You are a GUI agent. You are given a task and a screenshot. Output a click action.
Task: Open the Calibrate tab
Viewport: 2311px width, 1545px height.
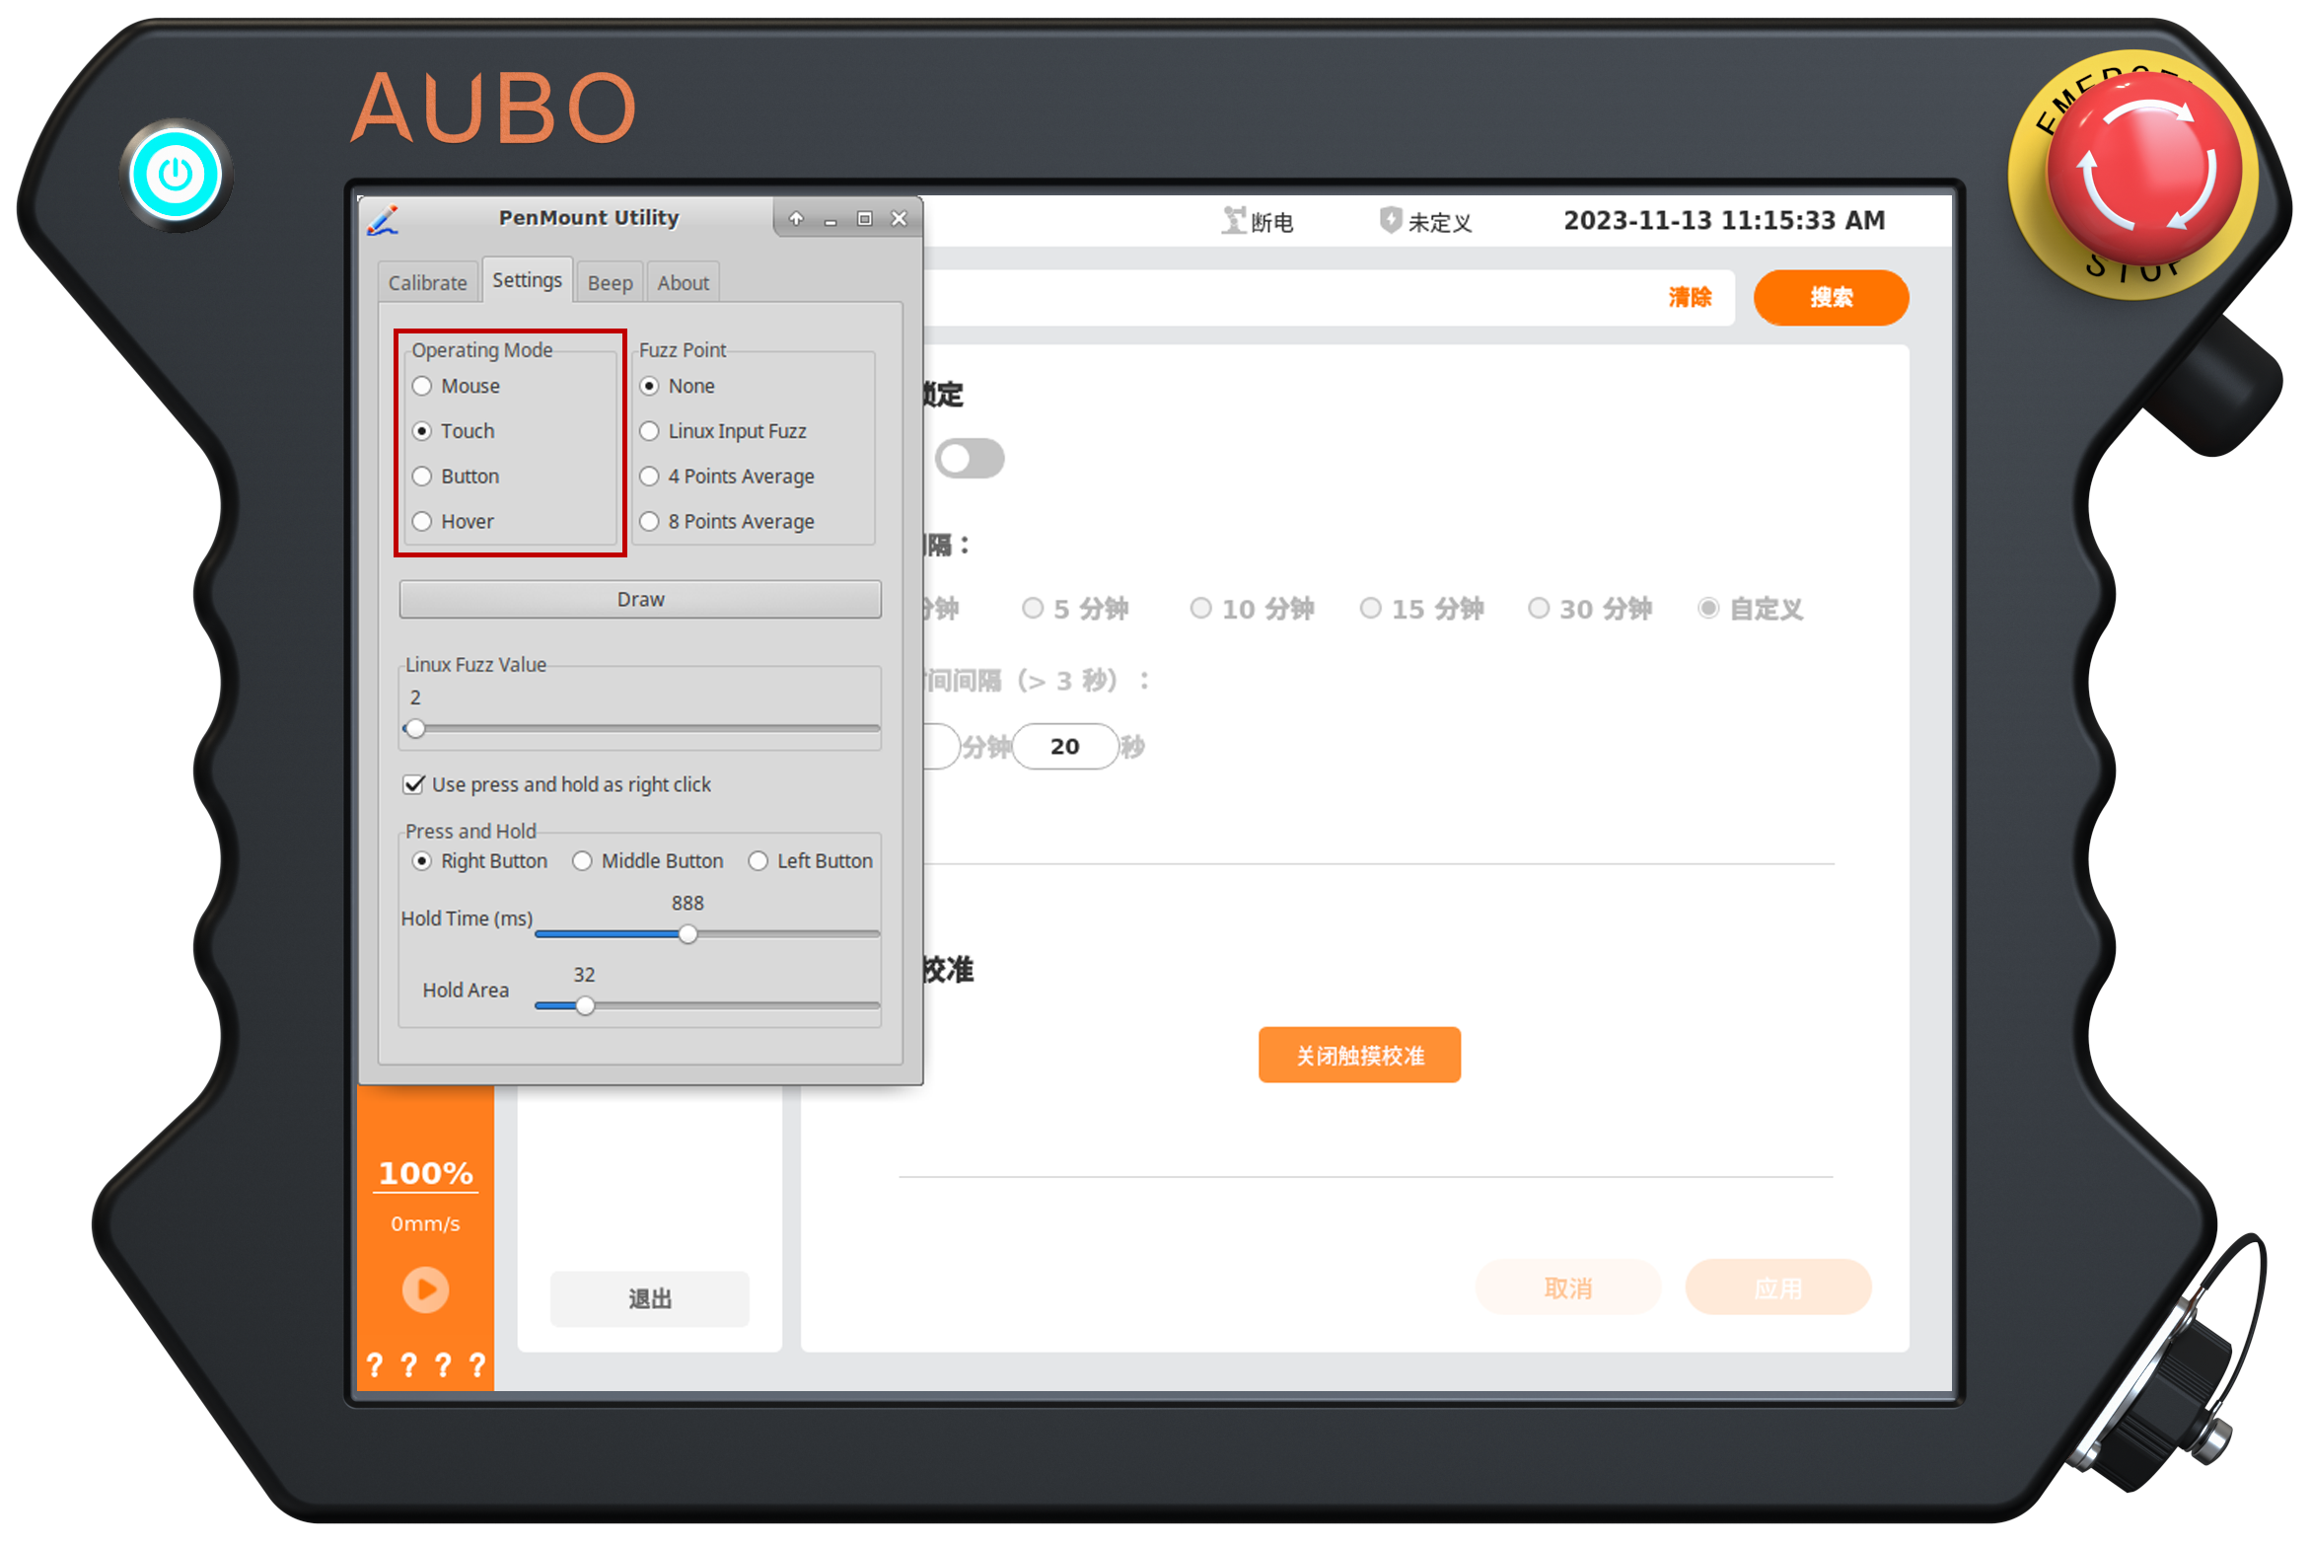pyautogui.click(x=427, y=283)
